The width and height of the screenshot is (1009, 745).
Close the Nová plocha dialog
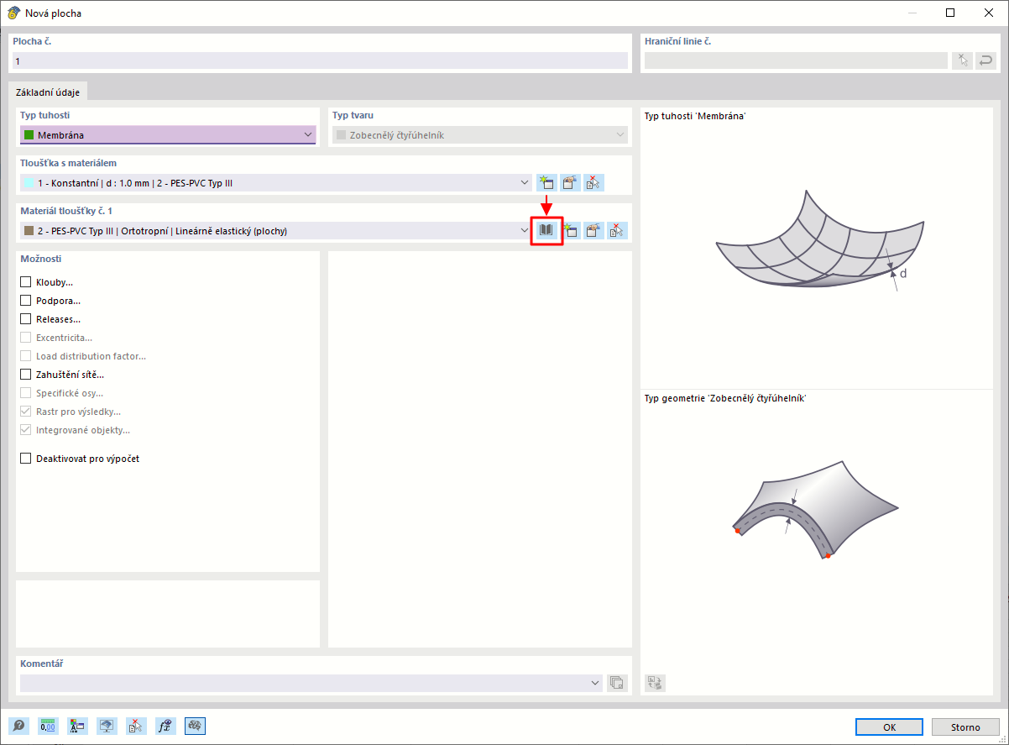(x=989, y=13)
